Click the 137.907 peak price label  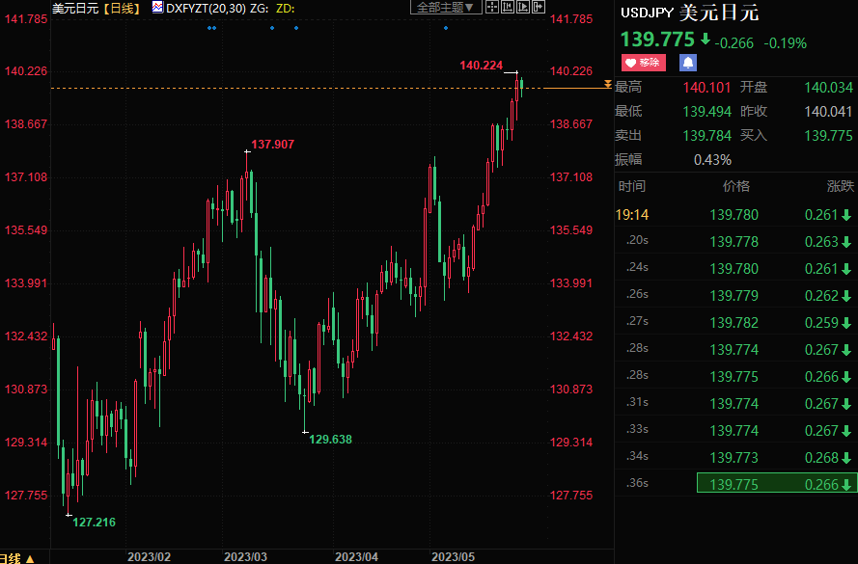272,145
